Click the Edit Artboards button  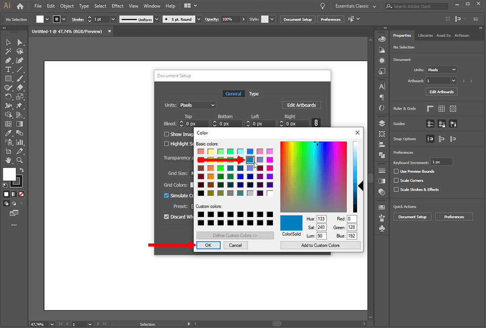301,105
